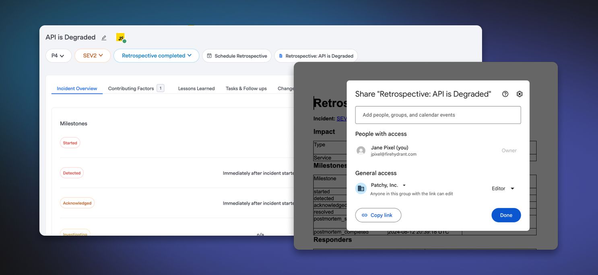
Task: Click Jane Pixel's profile avatar
Action: click(x=361, y=151)
